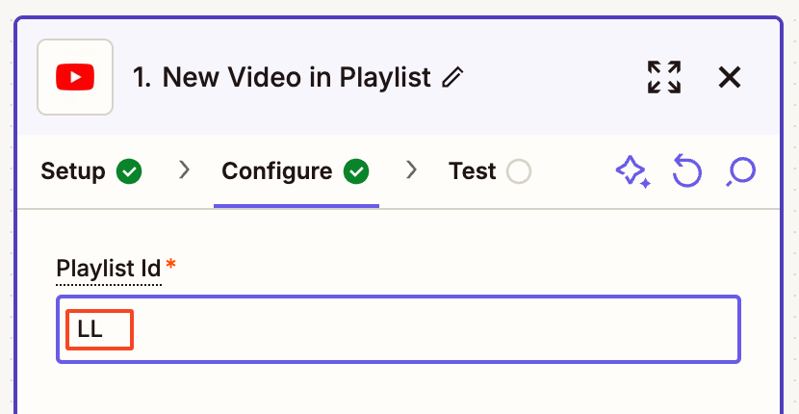Click the pencil icon to rename step

pos(452,78)
